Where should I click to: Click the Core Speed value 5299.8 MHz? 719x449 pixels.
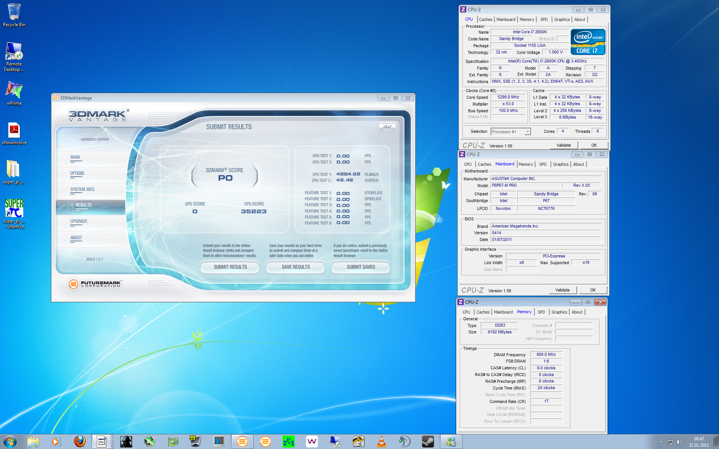coord(508,97)
